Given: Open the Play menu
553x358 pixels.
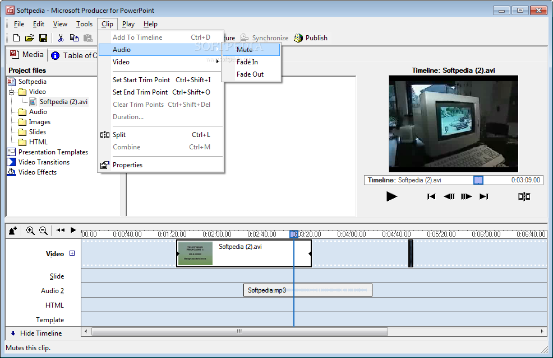Looking at the screenshot, I should (128, 24).
